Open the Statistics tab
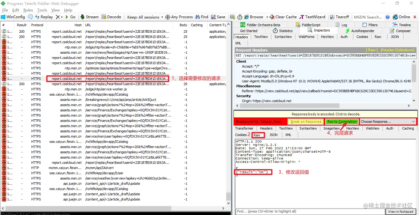 pos(283,31)
